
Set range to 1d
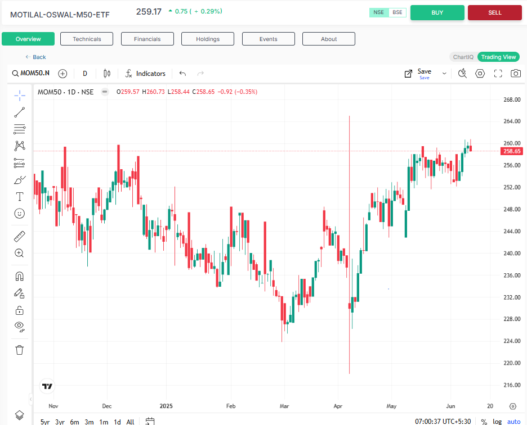pyautogui.click(x=117, y=422)
